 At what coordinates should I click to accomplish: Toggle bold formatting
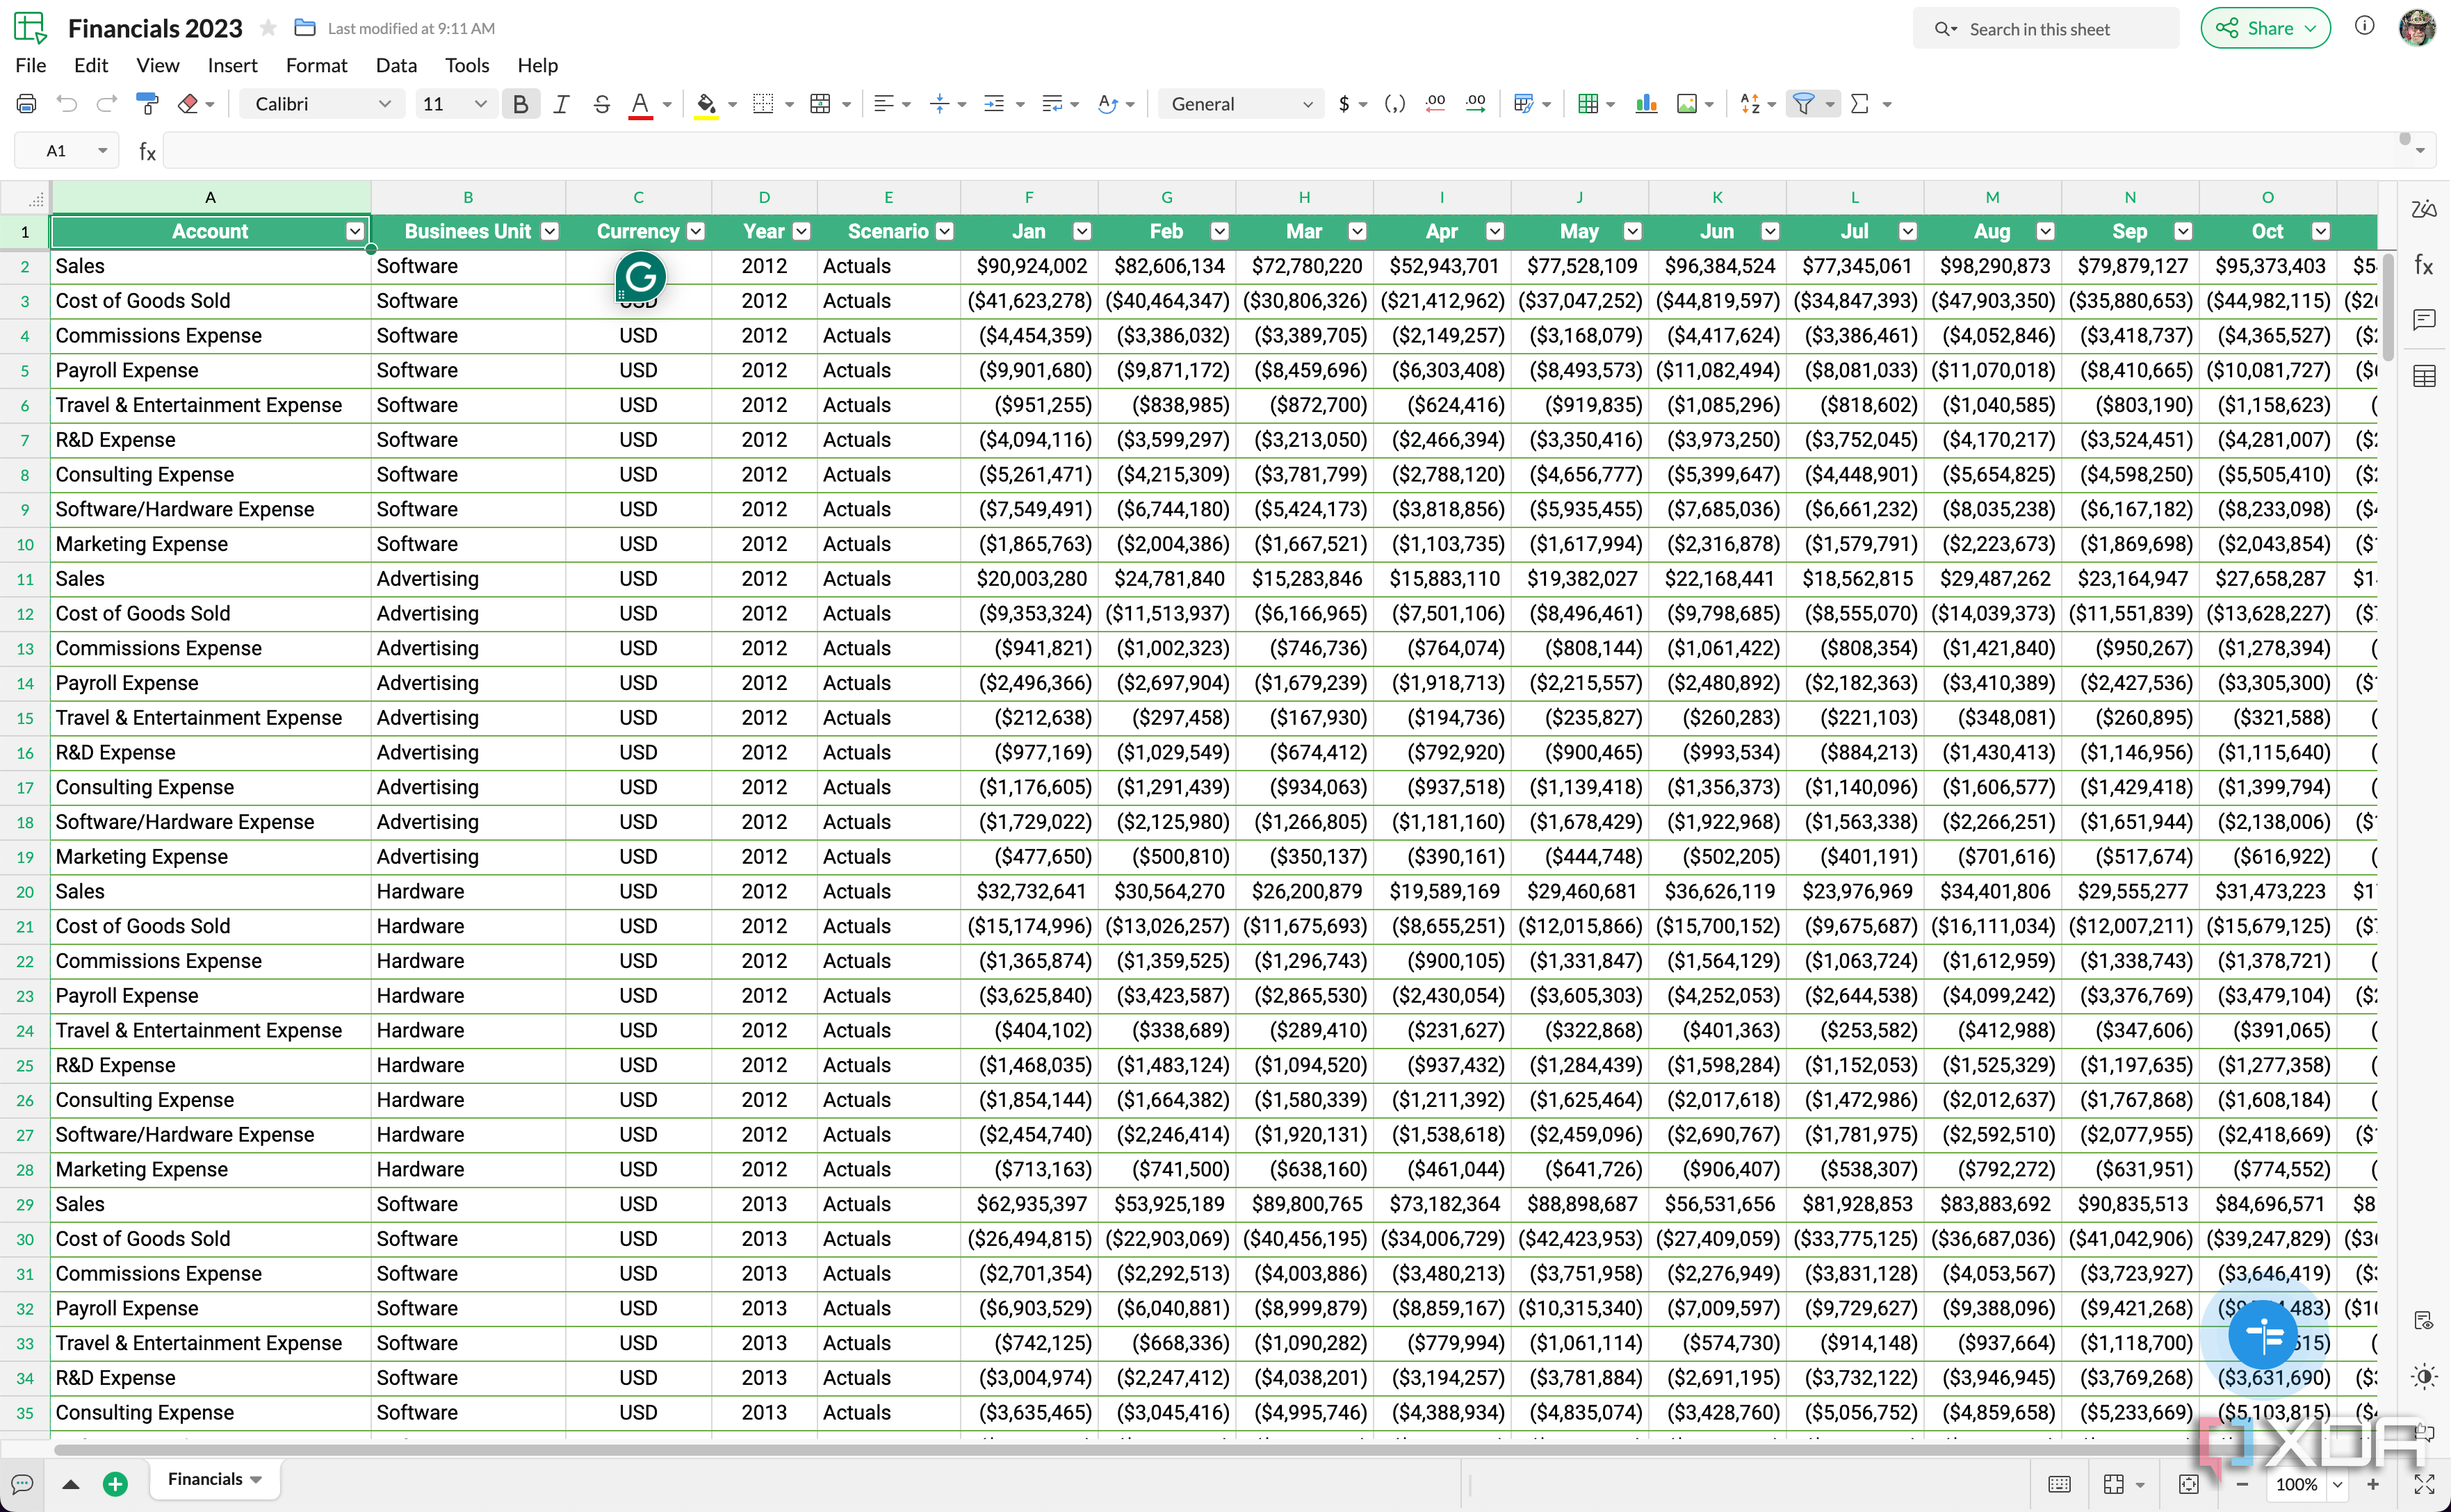coord(520,103)
